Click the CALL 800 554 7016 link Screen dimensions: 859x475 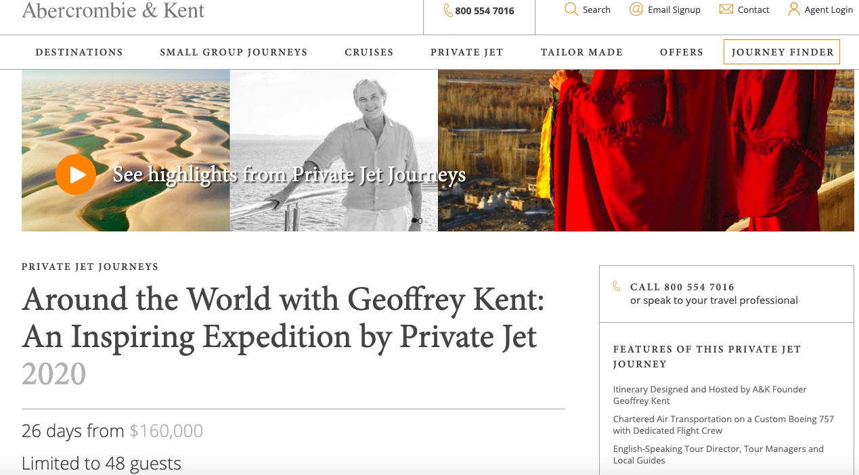point(682,287)
